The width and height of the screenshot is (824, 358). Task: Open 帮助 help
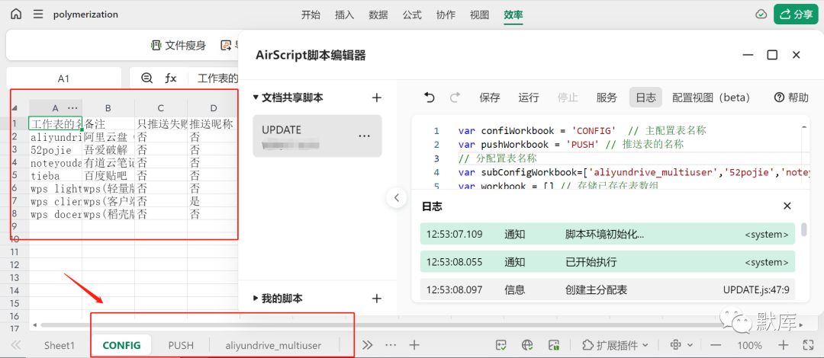[791, 97]
